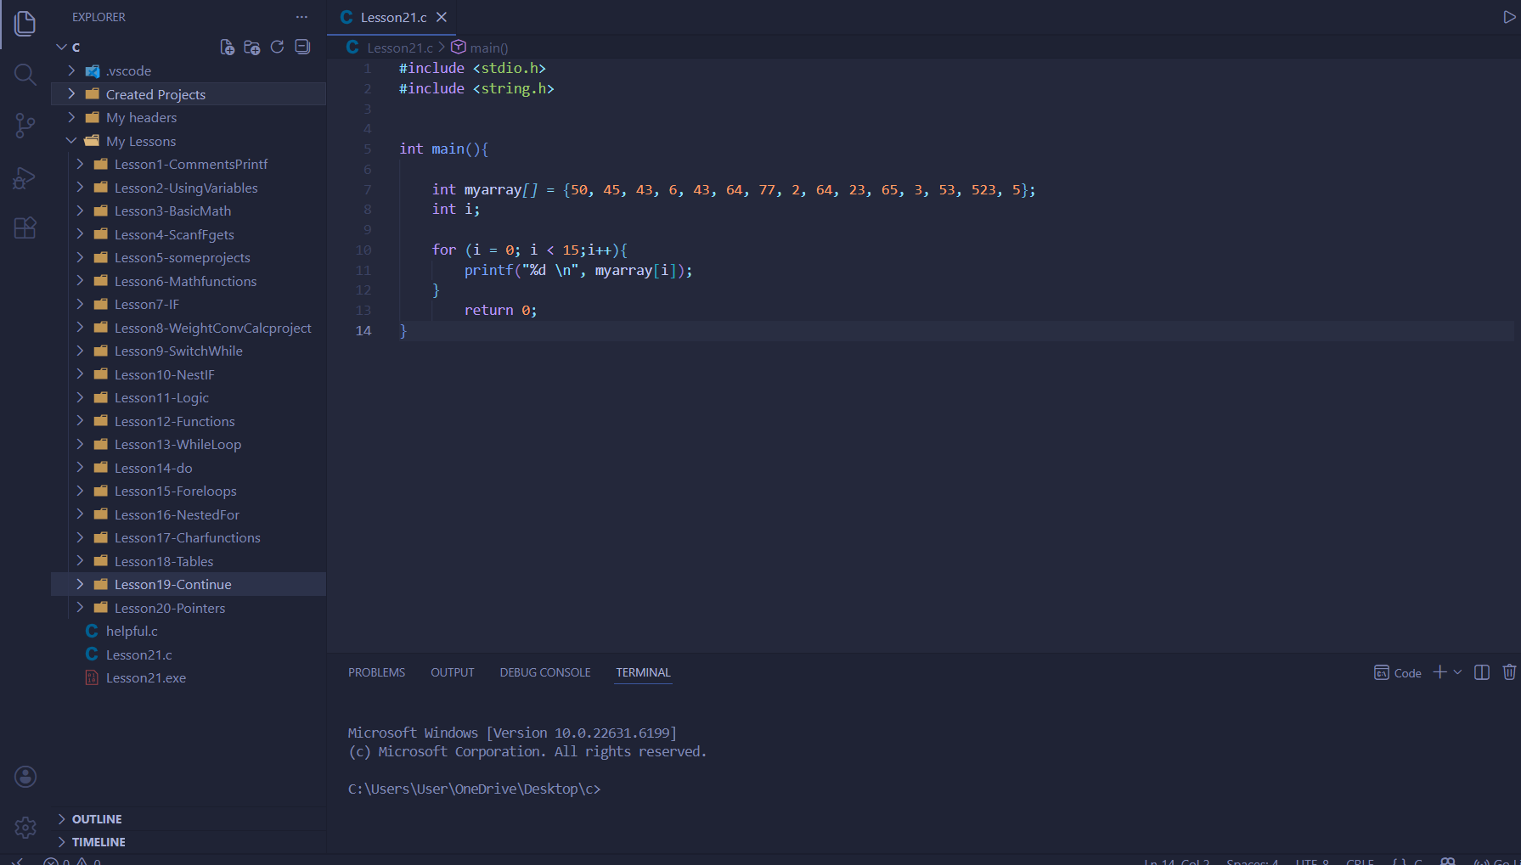Close the Lesson21.c editor tab
Viewport: 1521px width, 865px height.
(442, 17)
